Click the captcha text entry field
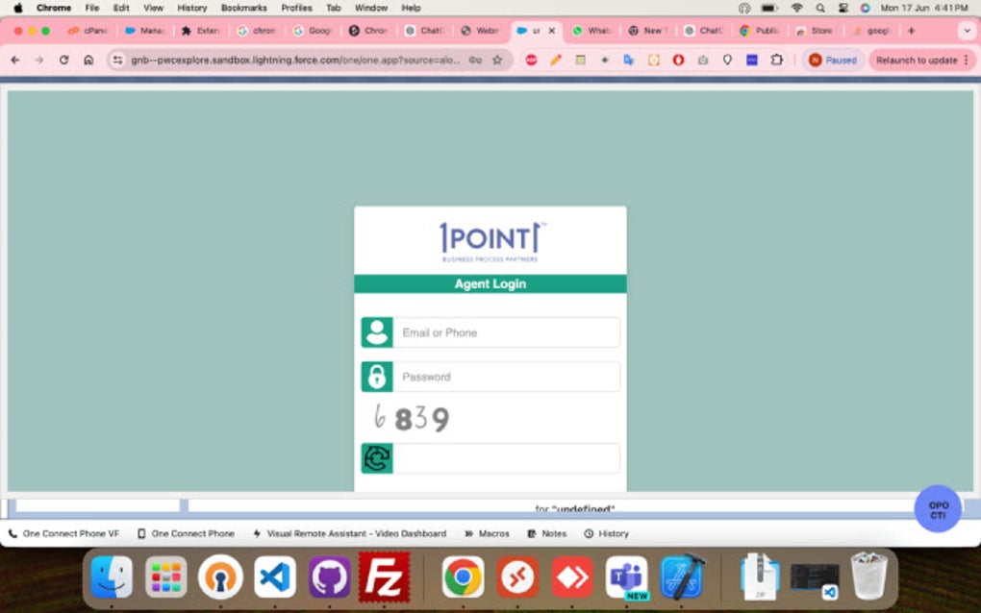981x613 pixels. (506, 458)
